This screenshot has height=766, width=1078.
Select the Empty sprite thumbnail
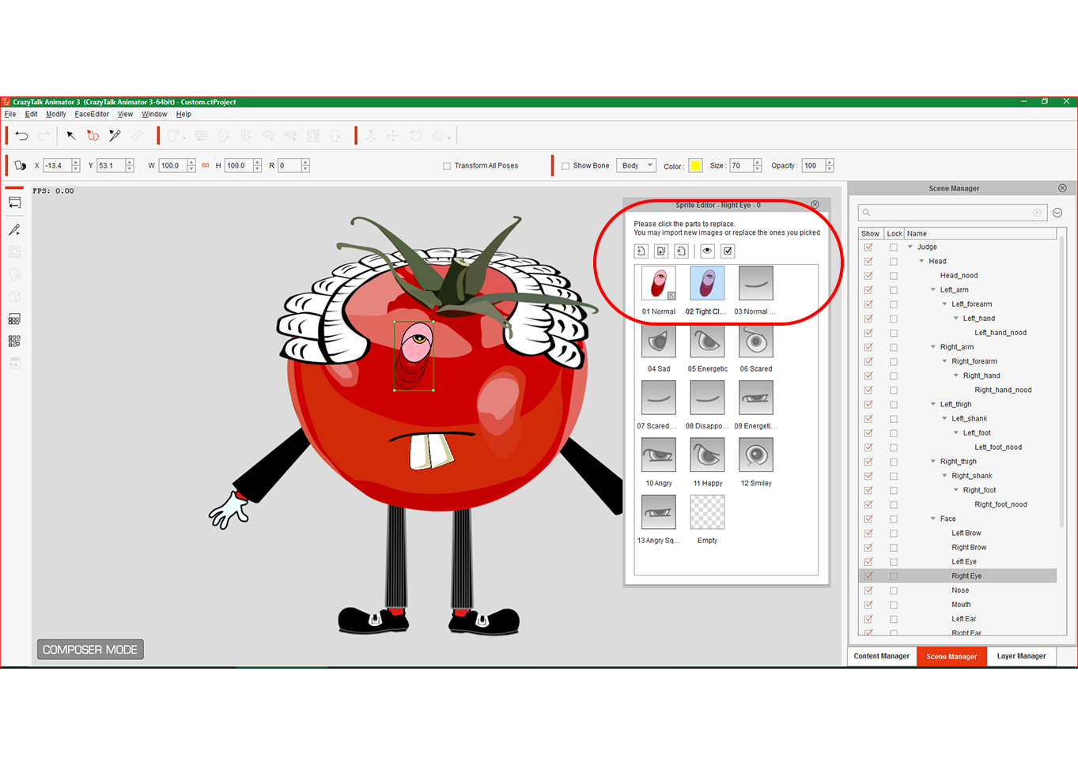click(707, 512)
